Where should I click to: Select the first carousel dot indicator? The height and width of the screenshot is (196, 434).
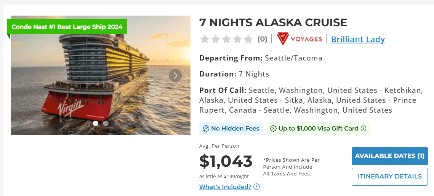[x=96, y=123]
